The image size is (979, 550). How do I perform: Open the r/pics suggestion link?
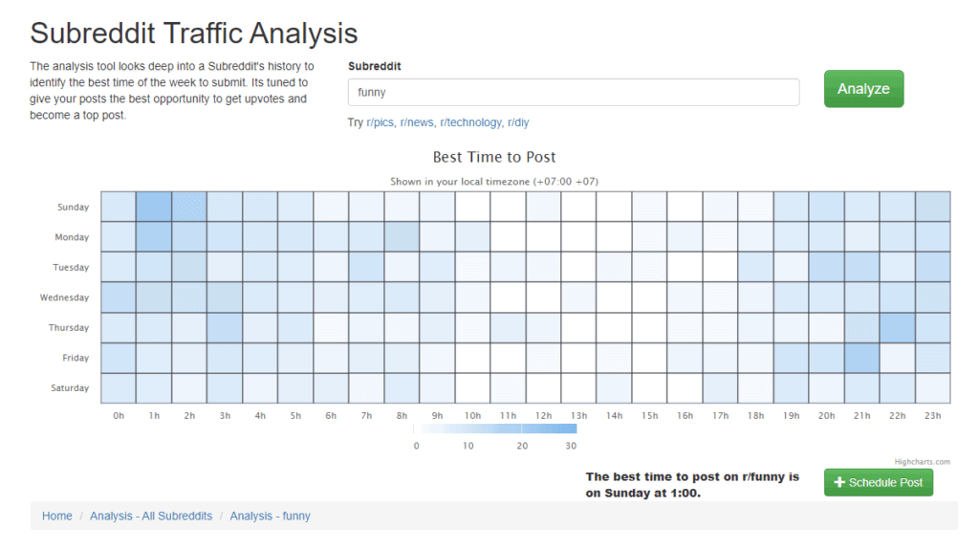click(380, 122)
